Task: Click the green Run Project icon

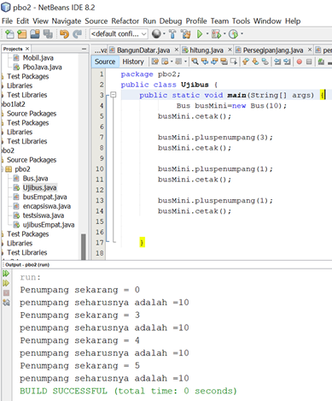Action: 200,34
